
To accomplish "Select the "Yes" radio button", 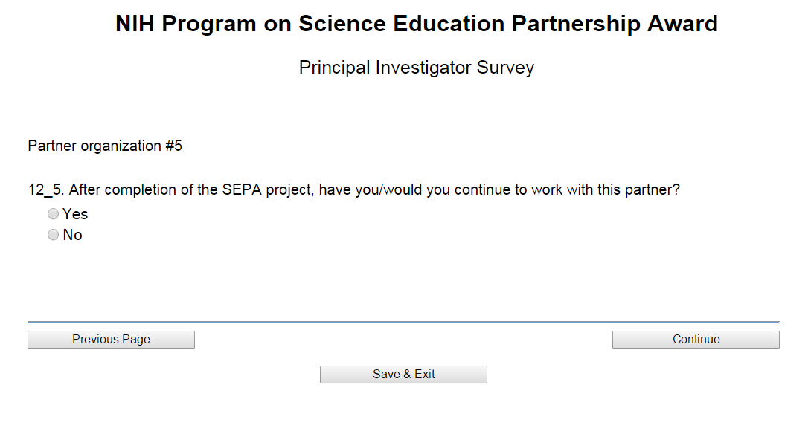I will [53, 214].
